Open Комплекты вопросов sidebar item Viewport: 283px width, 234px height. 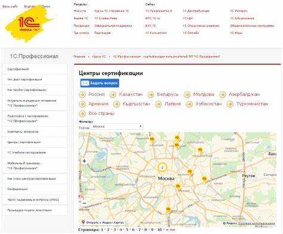point(35,132)
